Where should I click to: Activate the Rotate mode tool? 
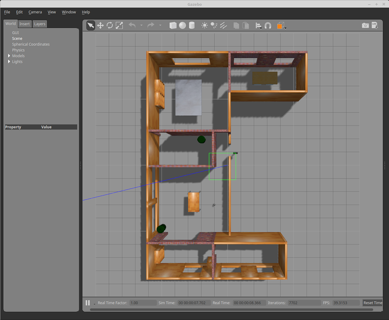pyautogui.click(x=109, y=25)
